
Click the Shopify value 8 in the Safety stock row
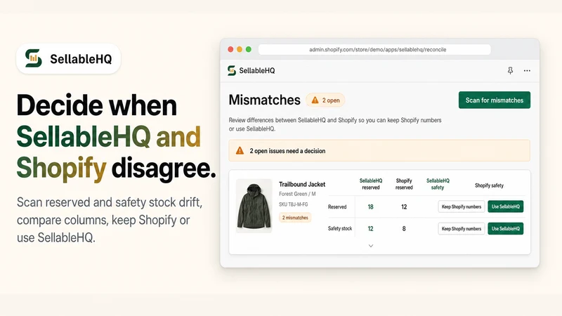404,229
